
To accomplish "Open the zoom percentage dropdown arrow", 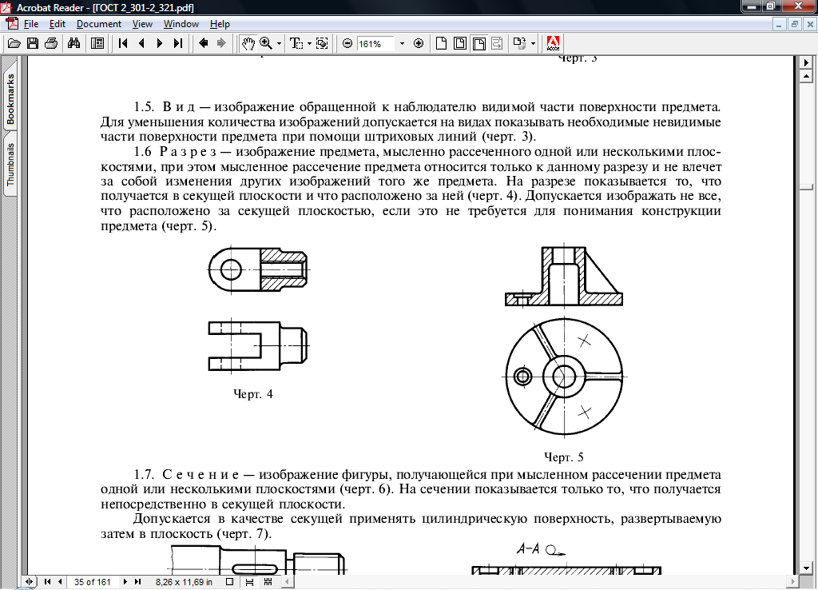I will tap(402, 44).
